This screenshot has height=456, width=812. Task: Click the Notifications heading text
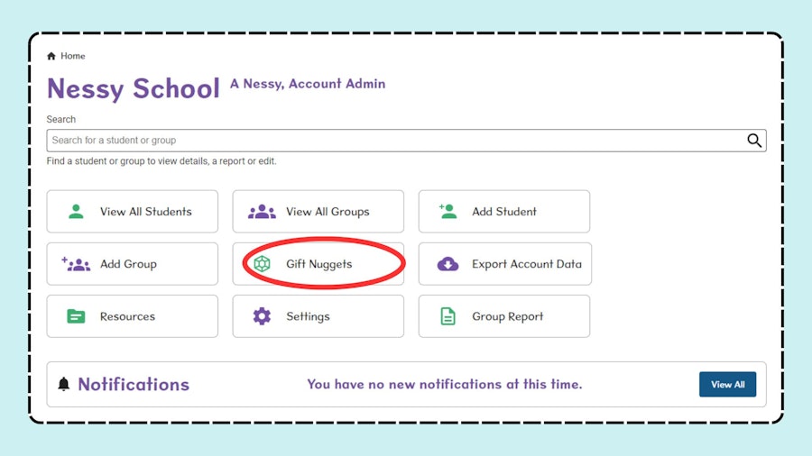click(x=134, y=384)
